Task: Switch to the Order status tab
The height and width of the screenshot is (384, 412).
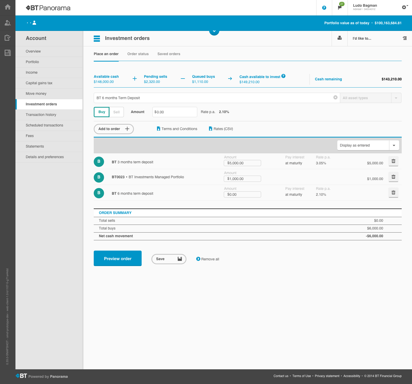Action: (138, 54)
